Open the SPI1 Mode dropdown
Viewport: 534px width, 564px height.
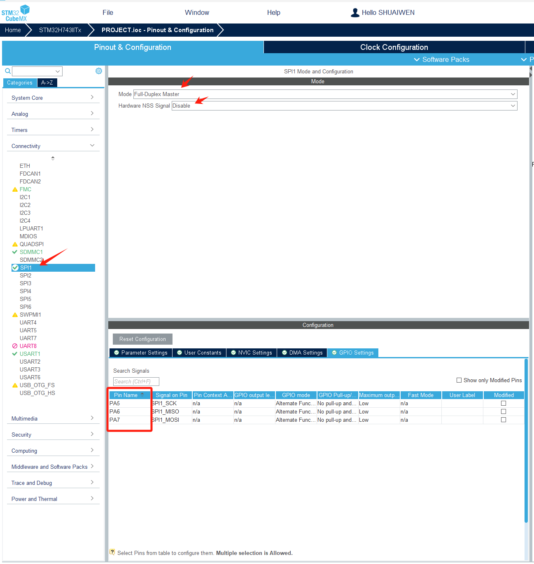point(325,94)
